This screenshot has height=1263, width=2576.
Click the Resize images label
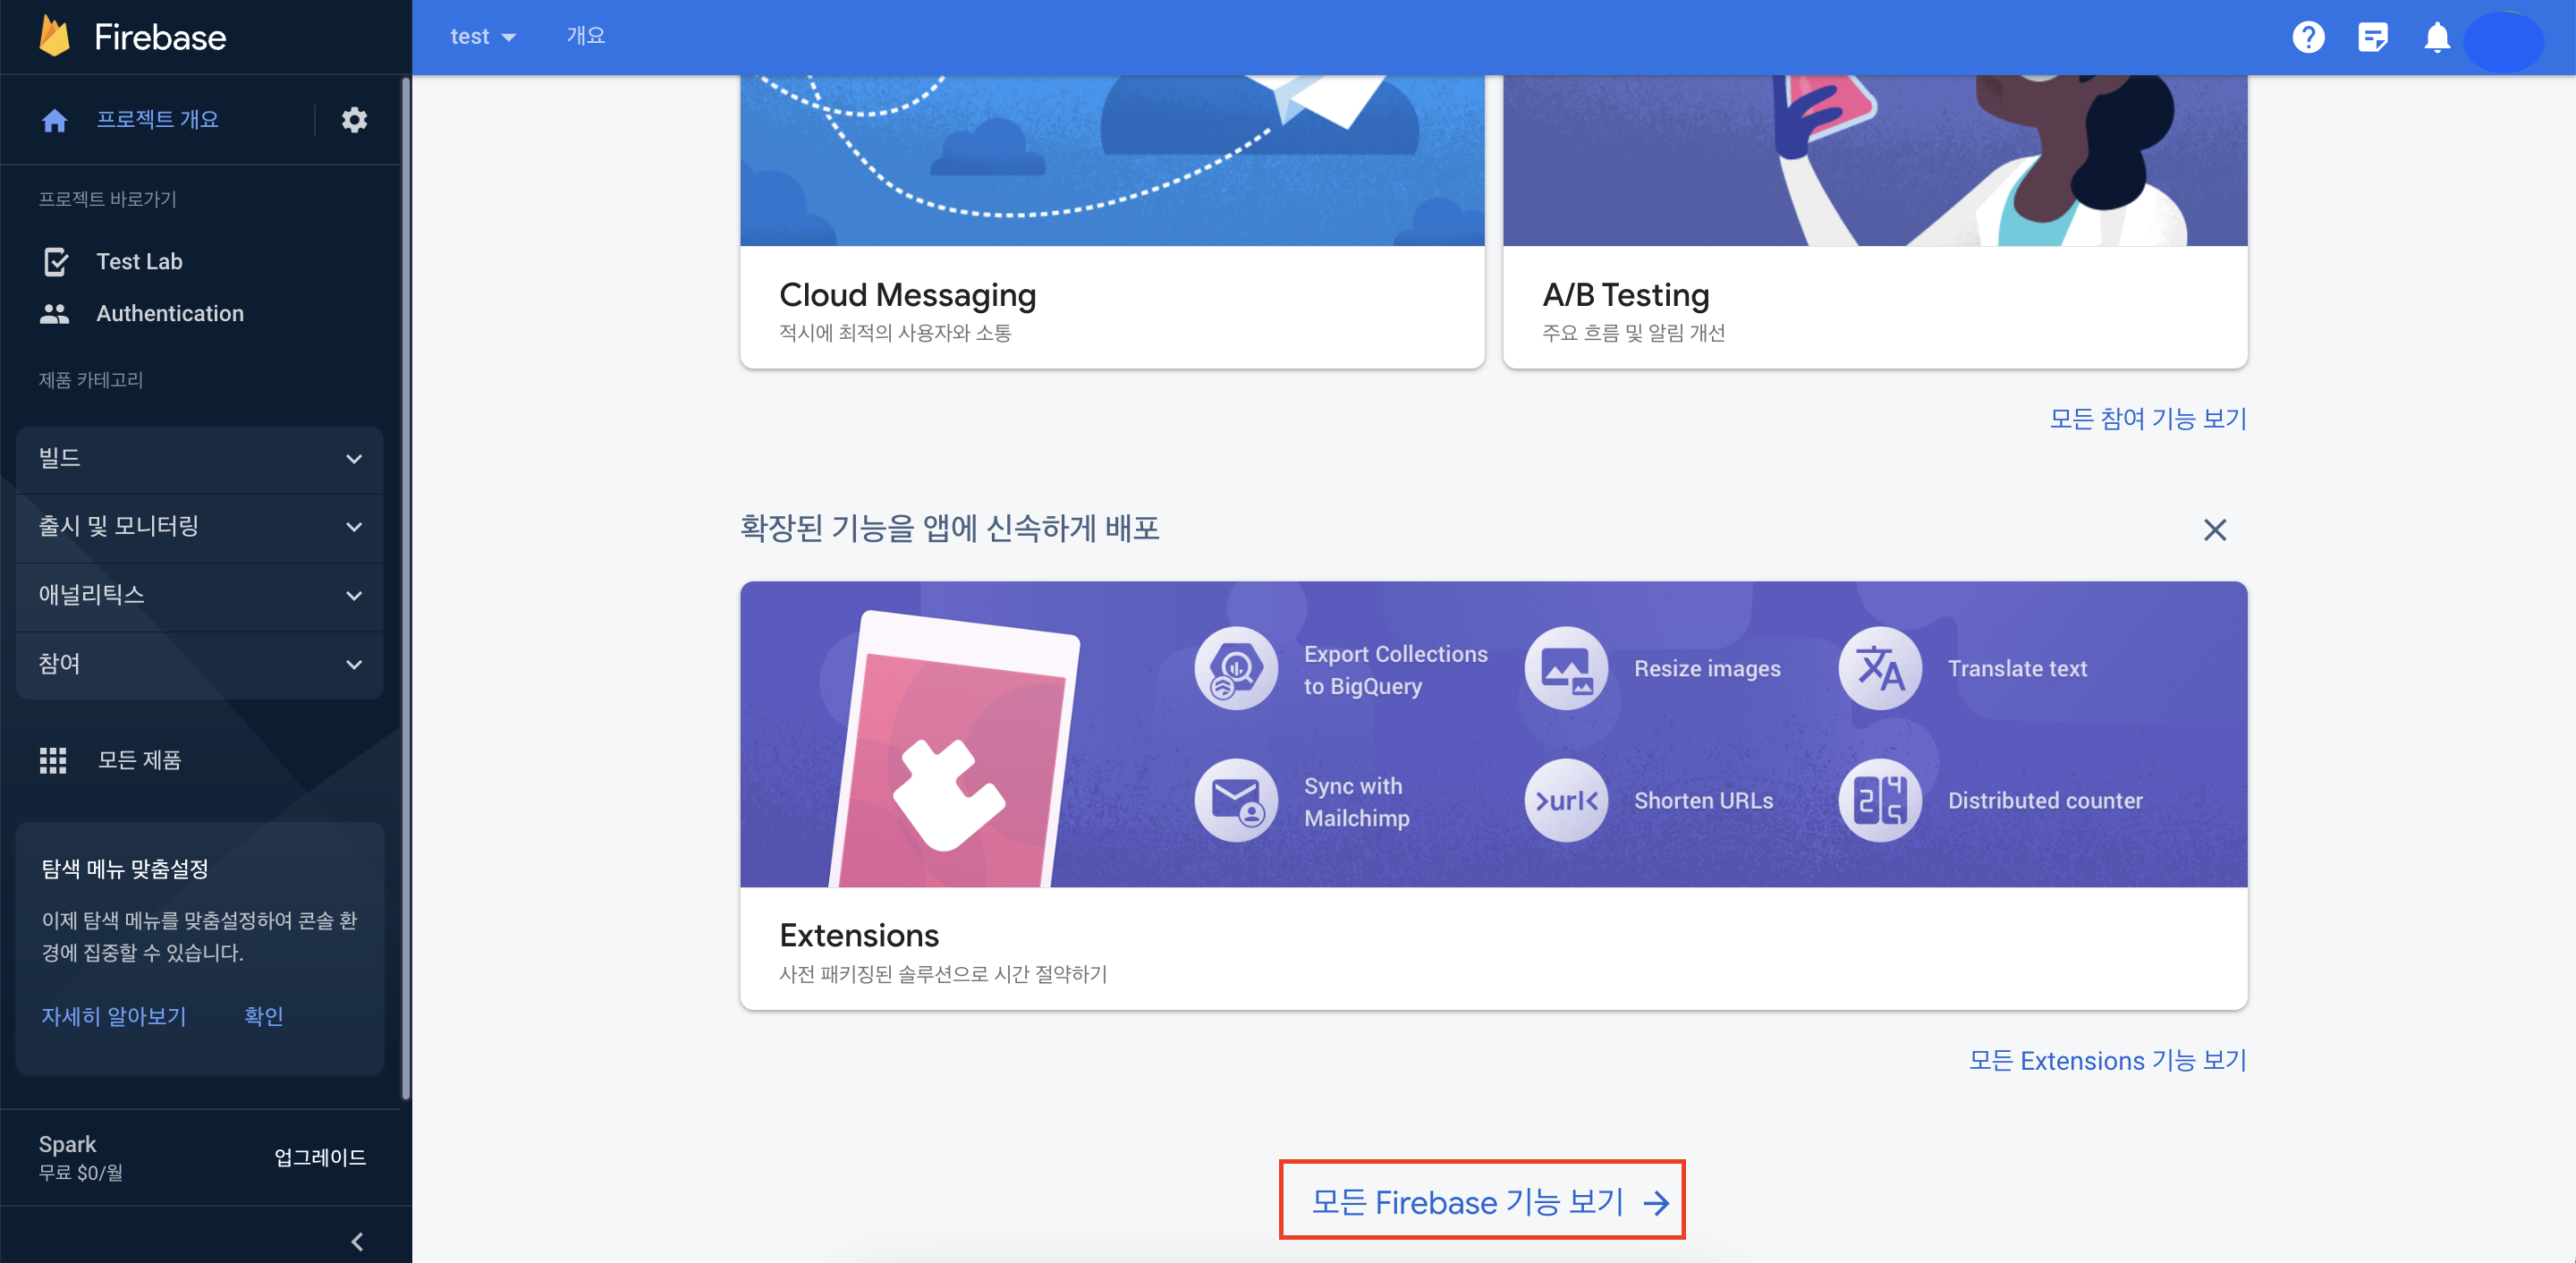pos(1707,669)
